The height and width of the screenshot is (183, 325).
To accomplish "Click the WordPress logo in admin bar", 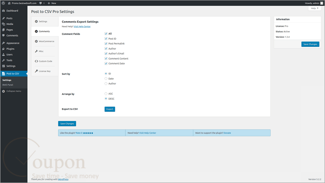I will pyautogui.click(x=3, y=3).
